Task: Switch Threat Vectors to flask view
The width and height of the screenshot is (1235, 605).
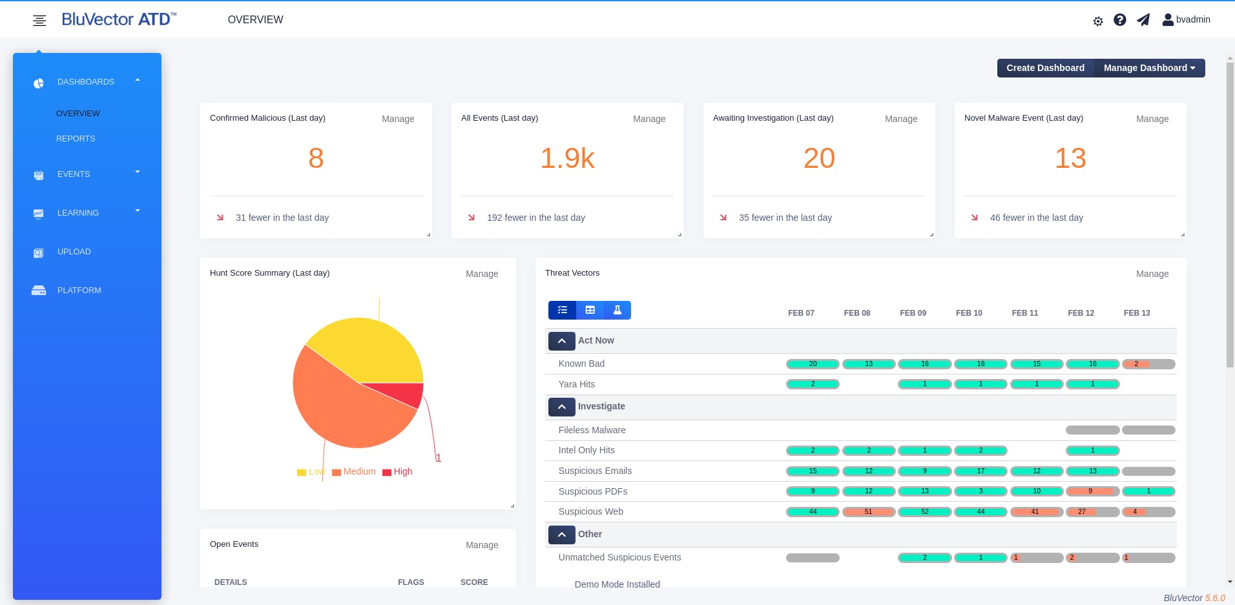Action: point(617,311)
